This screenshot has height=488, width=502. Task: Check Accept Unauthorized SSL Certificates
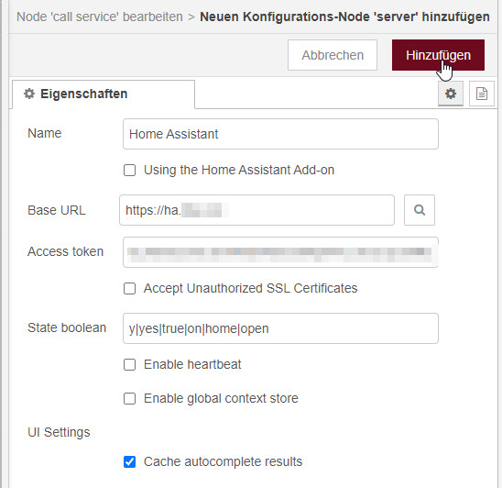[x=130, y=289]
